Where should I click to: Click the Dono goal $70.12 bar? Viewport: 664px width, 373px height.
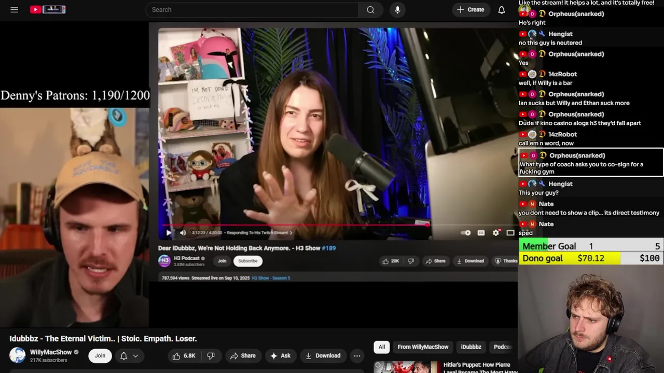click(x=591, y=258)
